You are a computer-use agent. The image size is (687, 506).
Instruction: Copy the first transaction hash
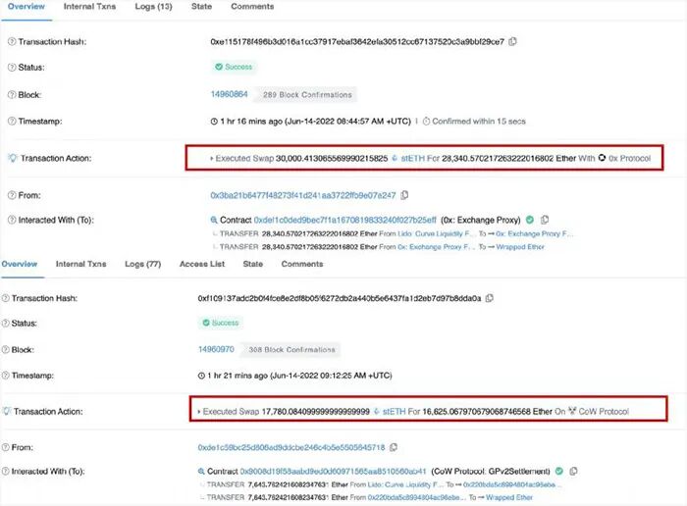(x=512, y=41)
